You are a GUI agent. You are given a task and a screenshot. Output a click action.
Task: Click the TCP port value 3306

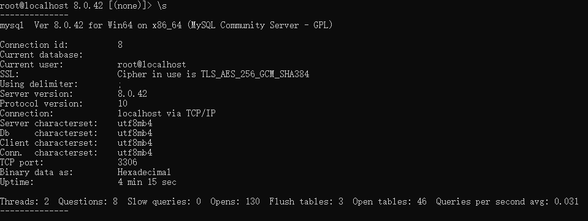point(127,162)
